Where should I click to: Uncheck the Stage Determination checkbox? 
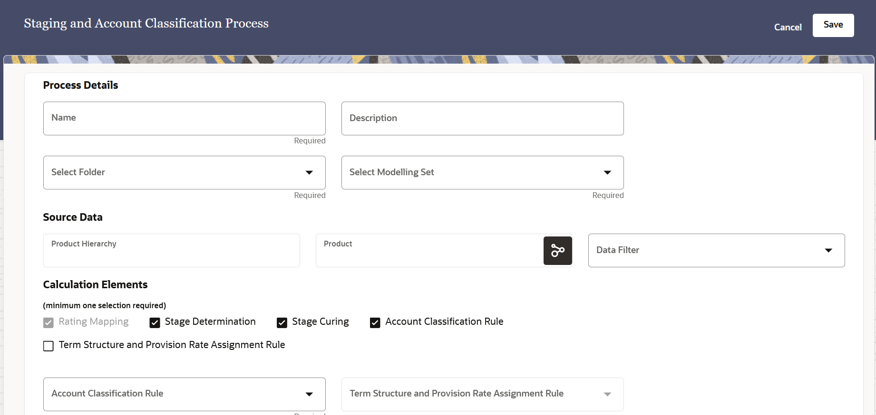(155, 323)
